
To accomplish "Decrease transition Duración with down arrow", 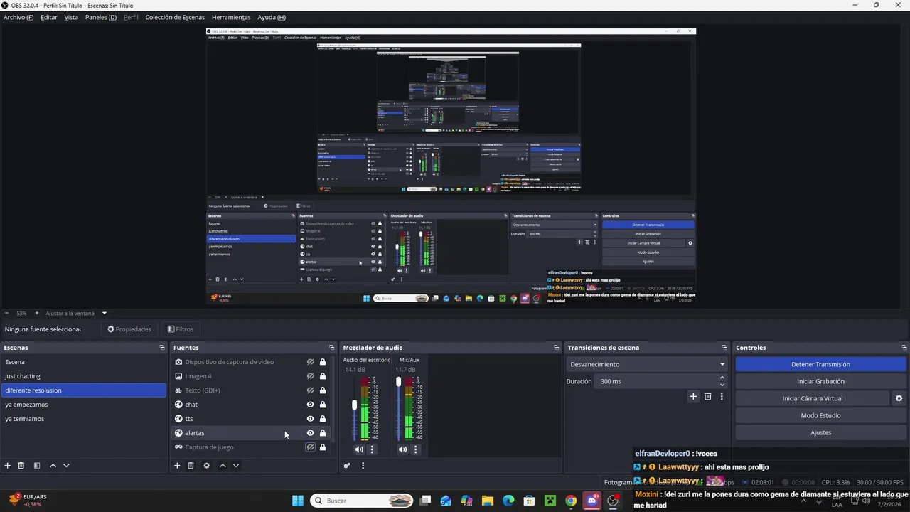I will 722,385.
